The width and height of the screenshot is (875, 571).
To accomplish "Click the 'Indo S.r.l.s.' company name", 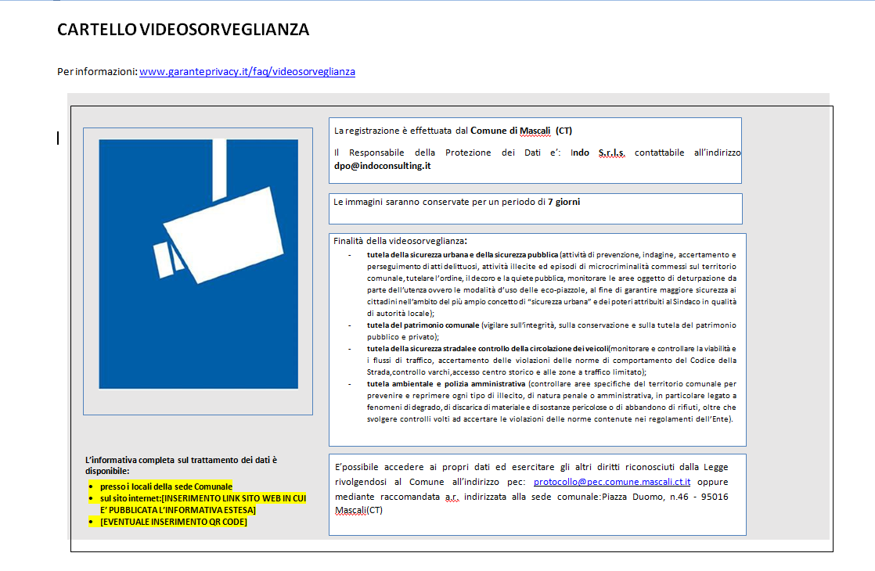I will (x=598, y=153).
